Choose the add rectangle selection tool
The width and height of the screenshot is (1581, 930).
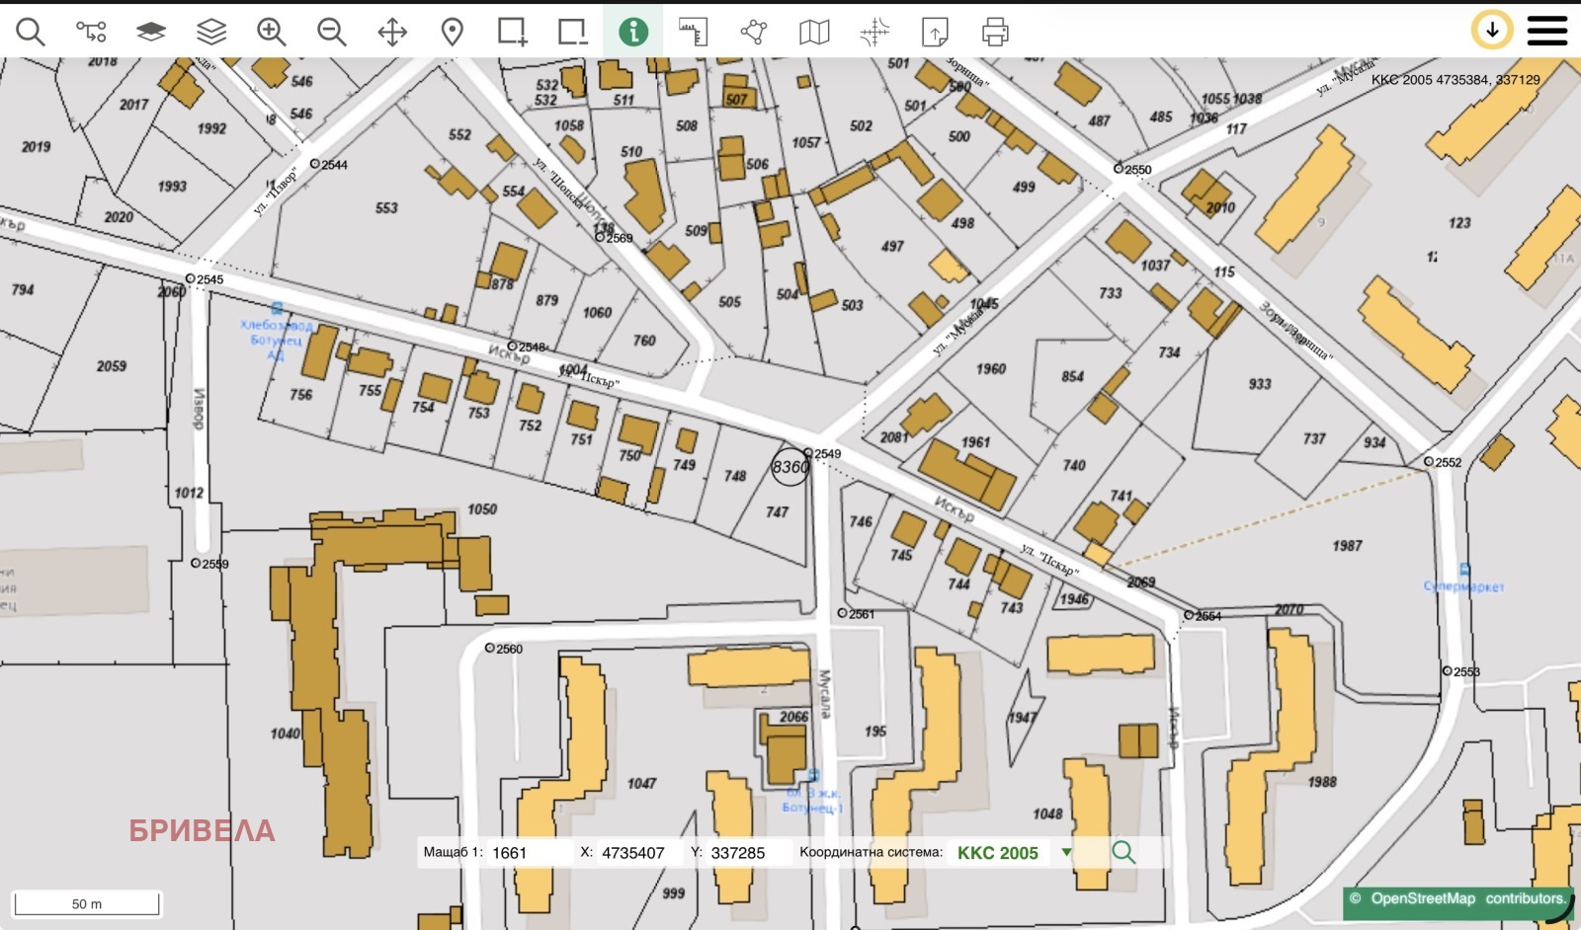[x=512, y=32]
